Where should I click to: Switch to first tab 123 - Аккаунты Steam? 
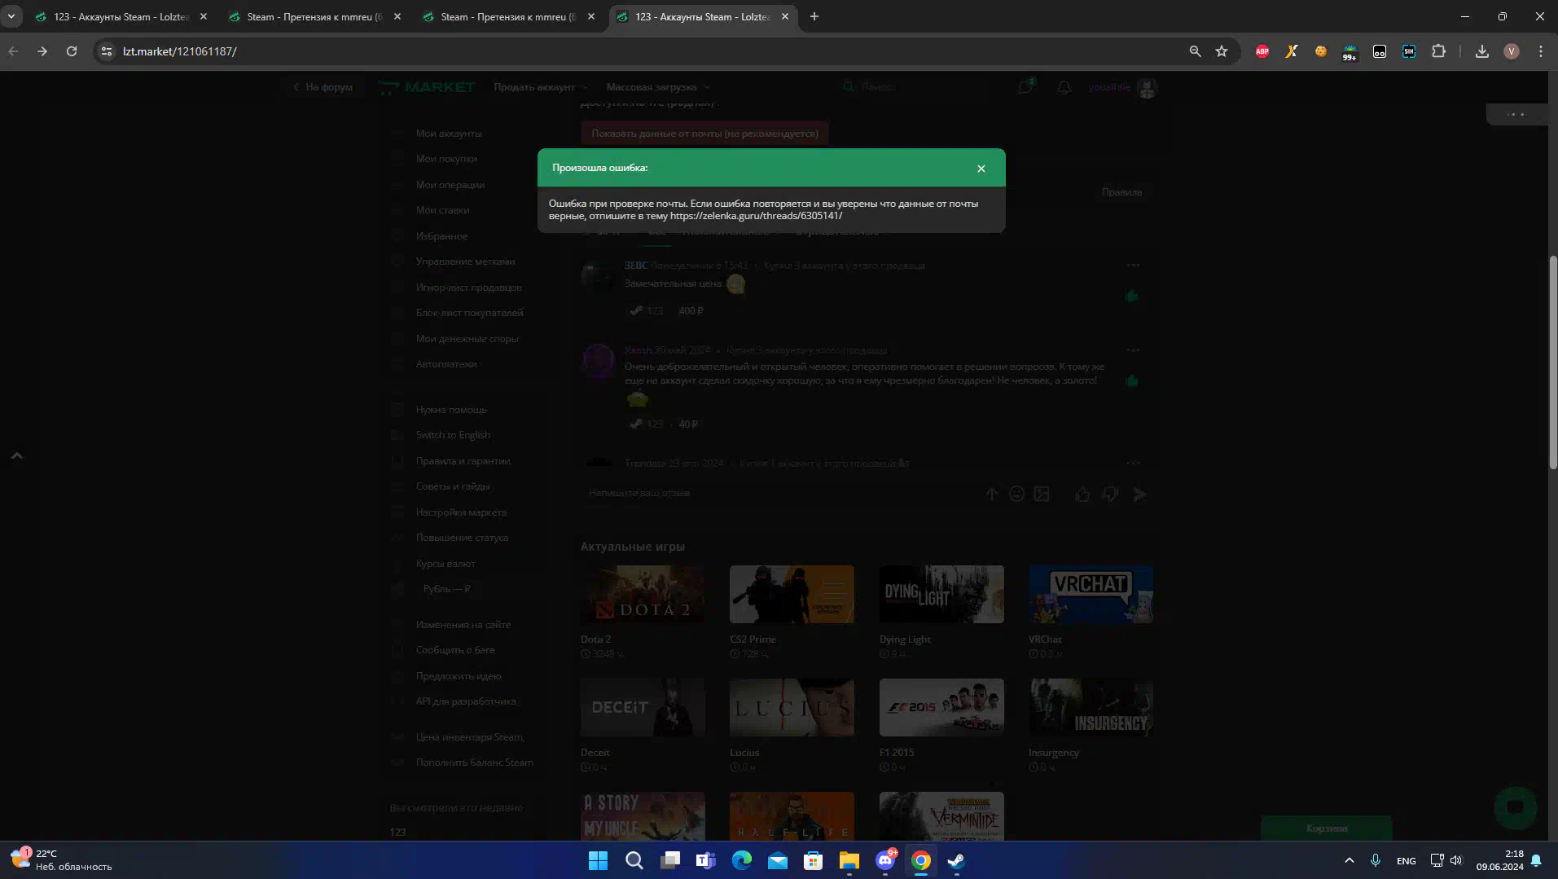click(121, 16)
